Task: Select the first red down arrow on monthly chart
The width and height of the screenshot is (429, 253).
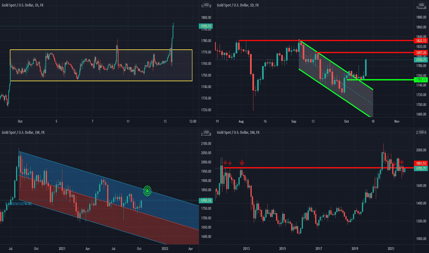Action: (225, 163)
